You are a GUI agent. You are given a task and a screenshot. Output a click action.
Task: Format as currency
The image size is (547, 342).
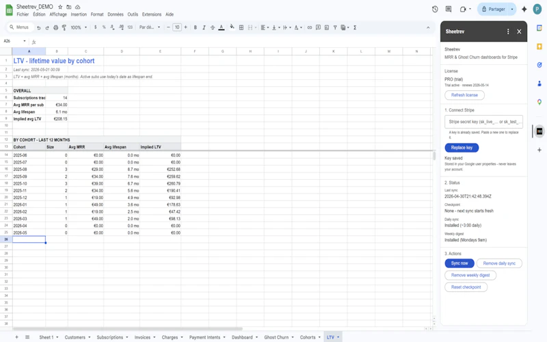[x=95, y=27]
